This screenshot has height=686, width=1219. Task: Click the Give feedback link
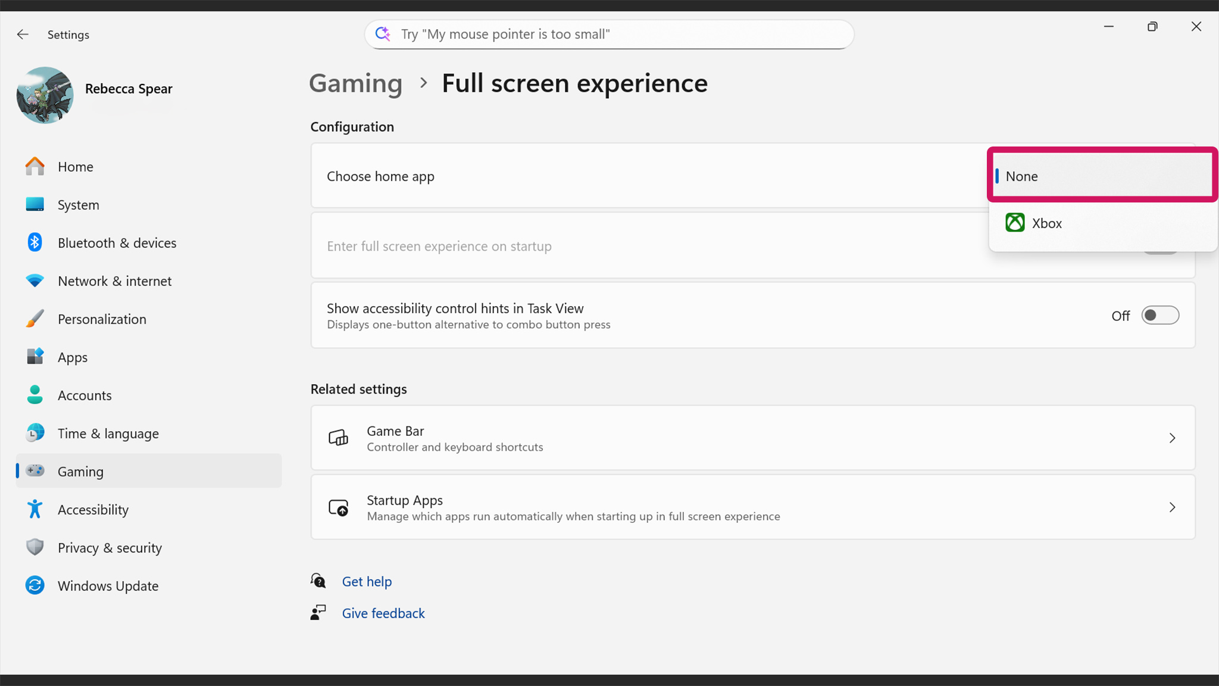click(383, 613)
